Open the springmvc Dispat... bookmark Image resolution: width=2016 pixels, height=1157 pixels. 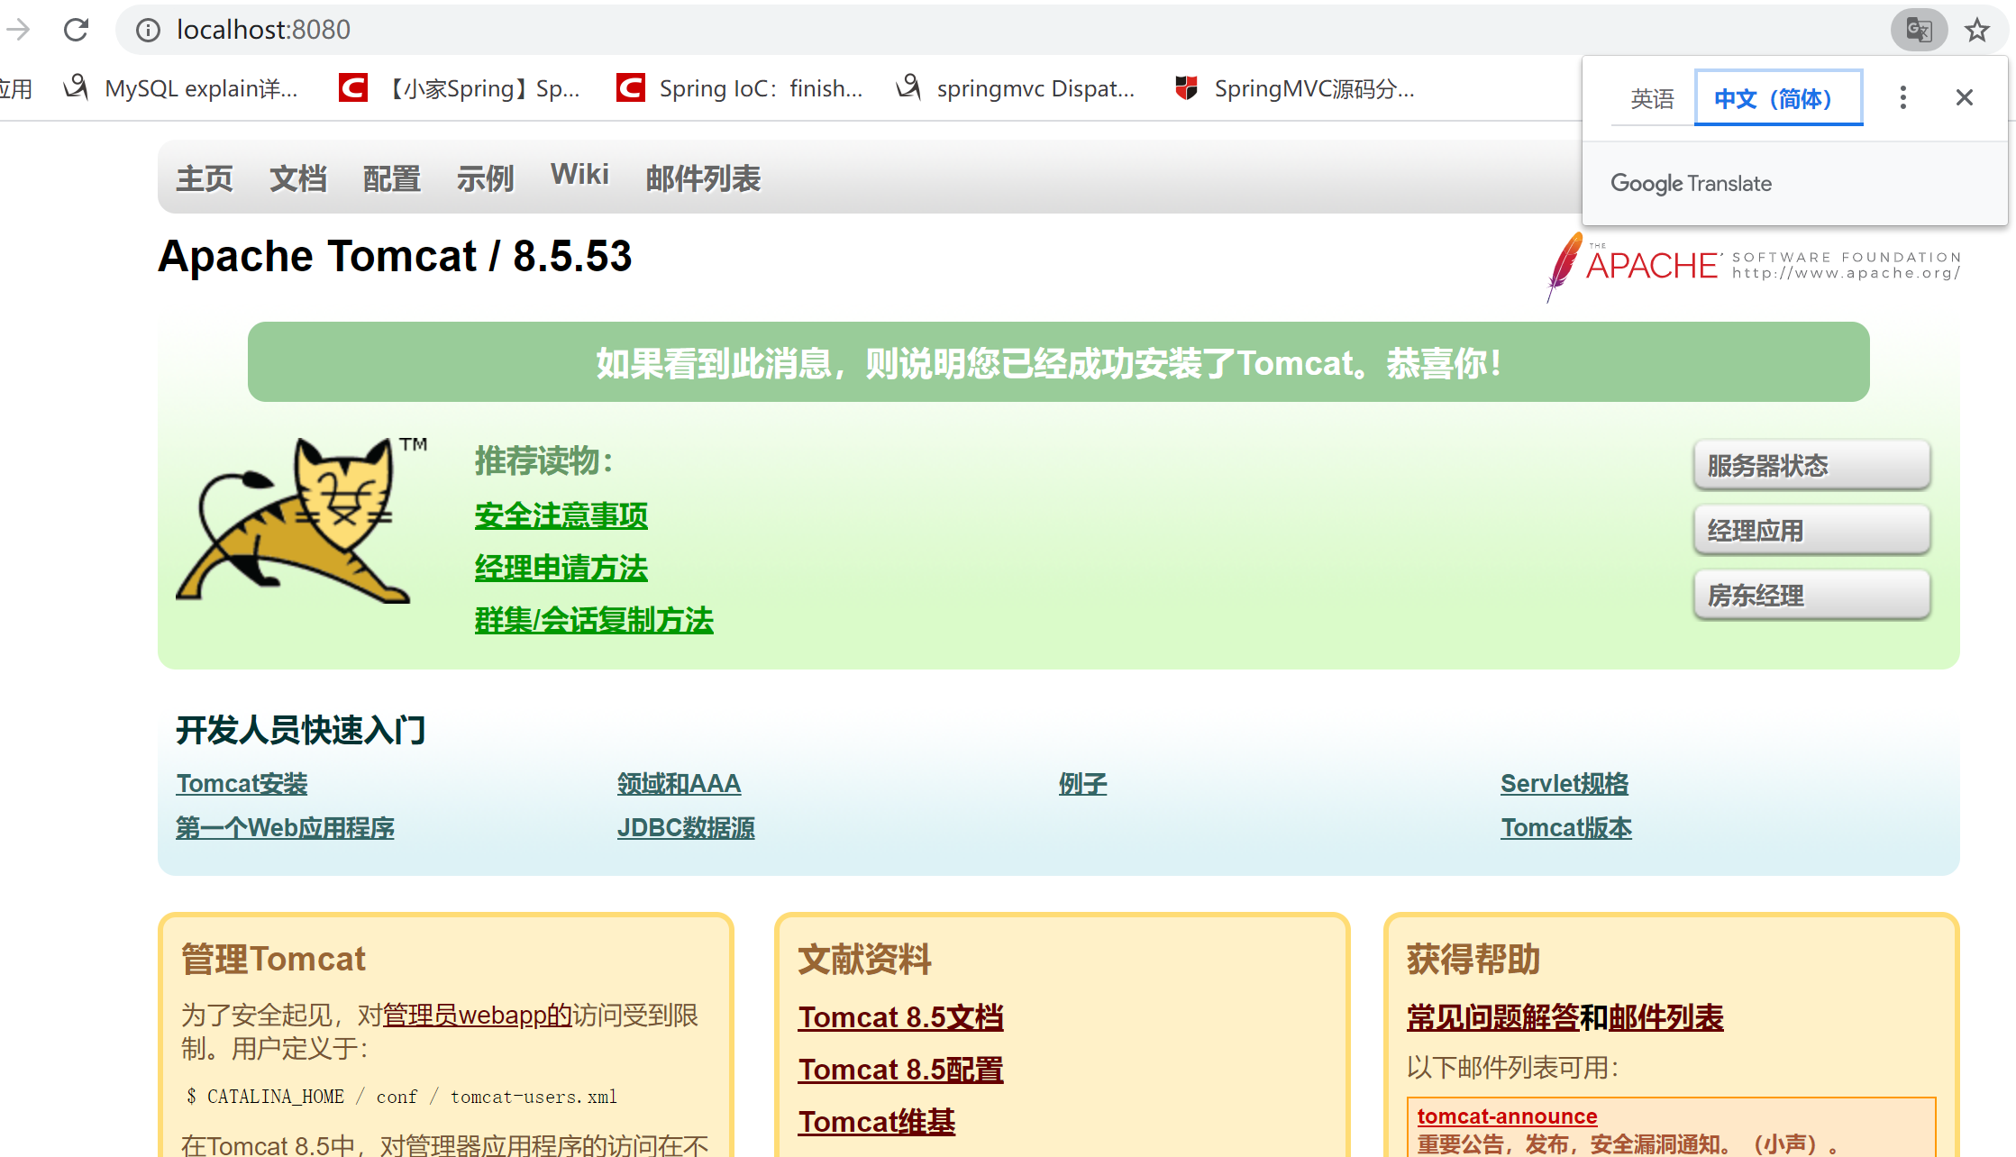click(1016, 88)
